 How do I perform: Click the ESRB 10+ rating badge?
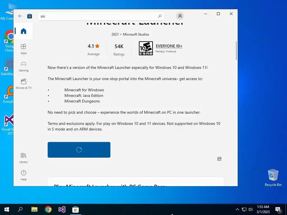(146, 48)
